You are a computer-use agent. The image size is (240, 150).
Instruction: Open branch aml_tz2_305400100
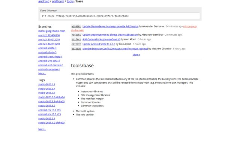49,35
